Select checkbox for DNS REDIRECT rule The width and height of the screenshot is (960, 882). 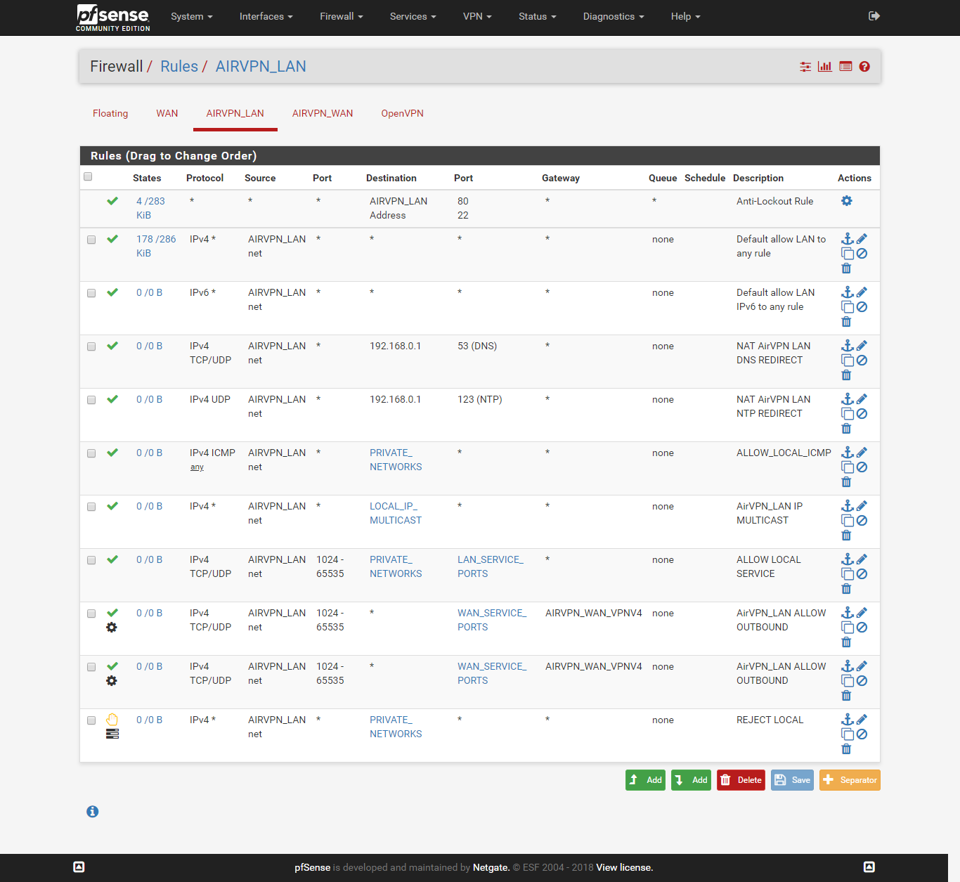point(91,346)
